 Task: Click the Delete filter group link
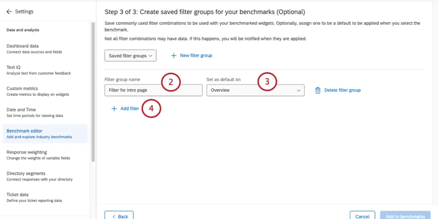point(342,90)
